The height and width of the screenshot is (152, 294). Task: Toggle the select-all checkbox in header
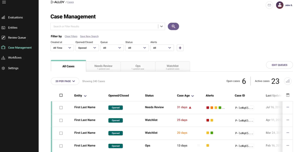click(61, 95)
